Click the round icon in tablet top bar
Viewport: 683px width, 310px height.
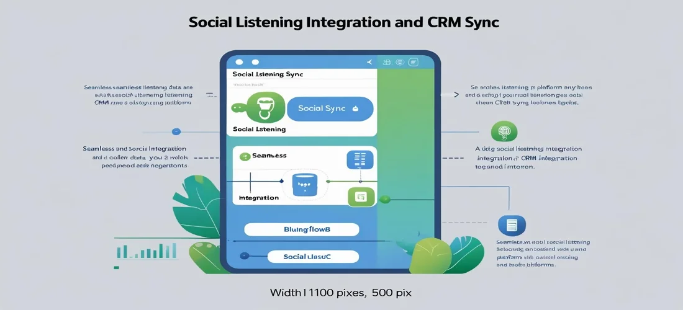coord(400,62)
